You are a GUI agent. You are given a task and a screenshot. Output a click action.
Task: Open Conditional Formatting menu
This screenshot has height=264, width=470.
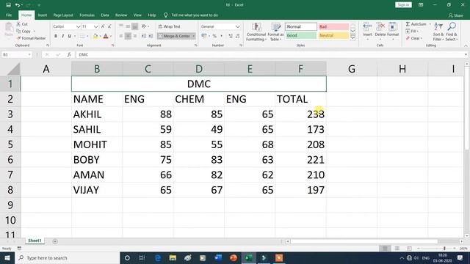256,32
